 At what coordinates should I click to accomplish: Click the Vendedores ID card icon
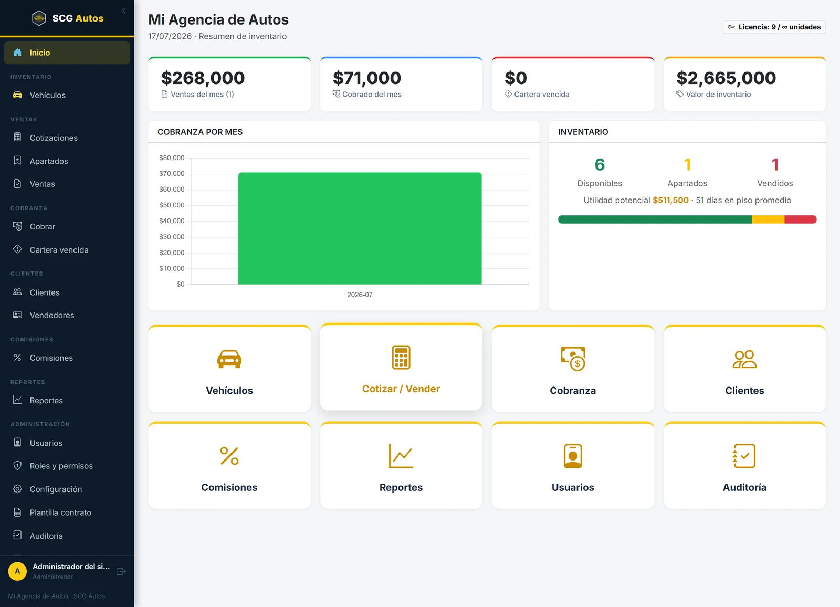tap(17, 315)
